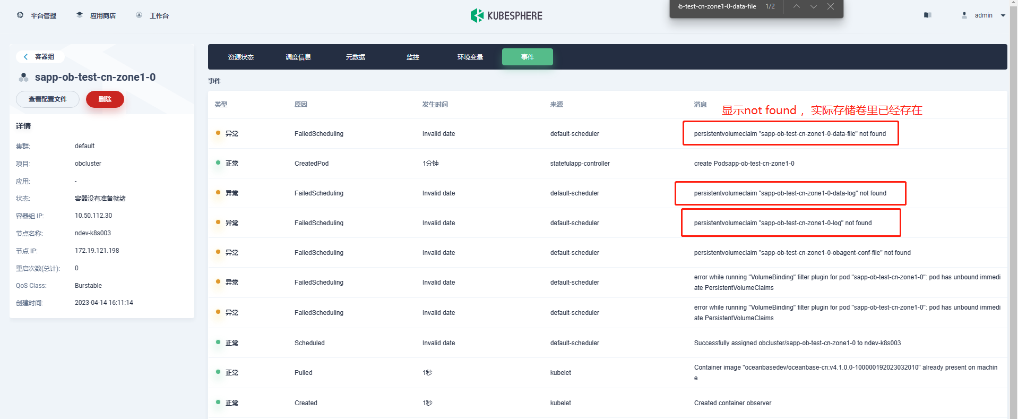1018x419 pixels.
Task: Click the status 容器没有准备就绪
Action: tap(100, 199)
